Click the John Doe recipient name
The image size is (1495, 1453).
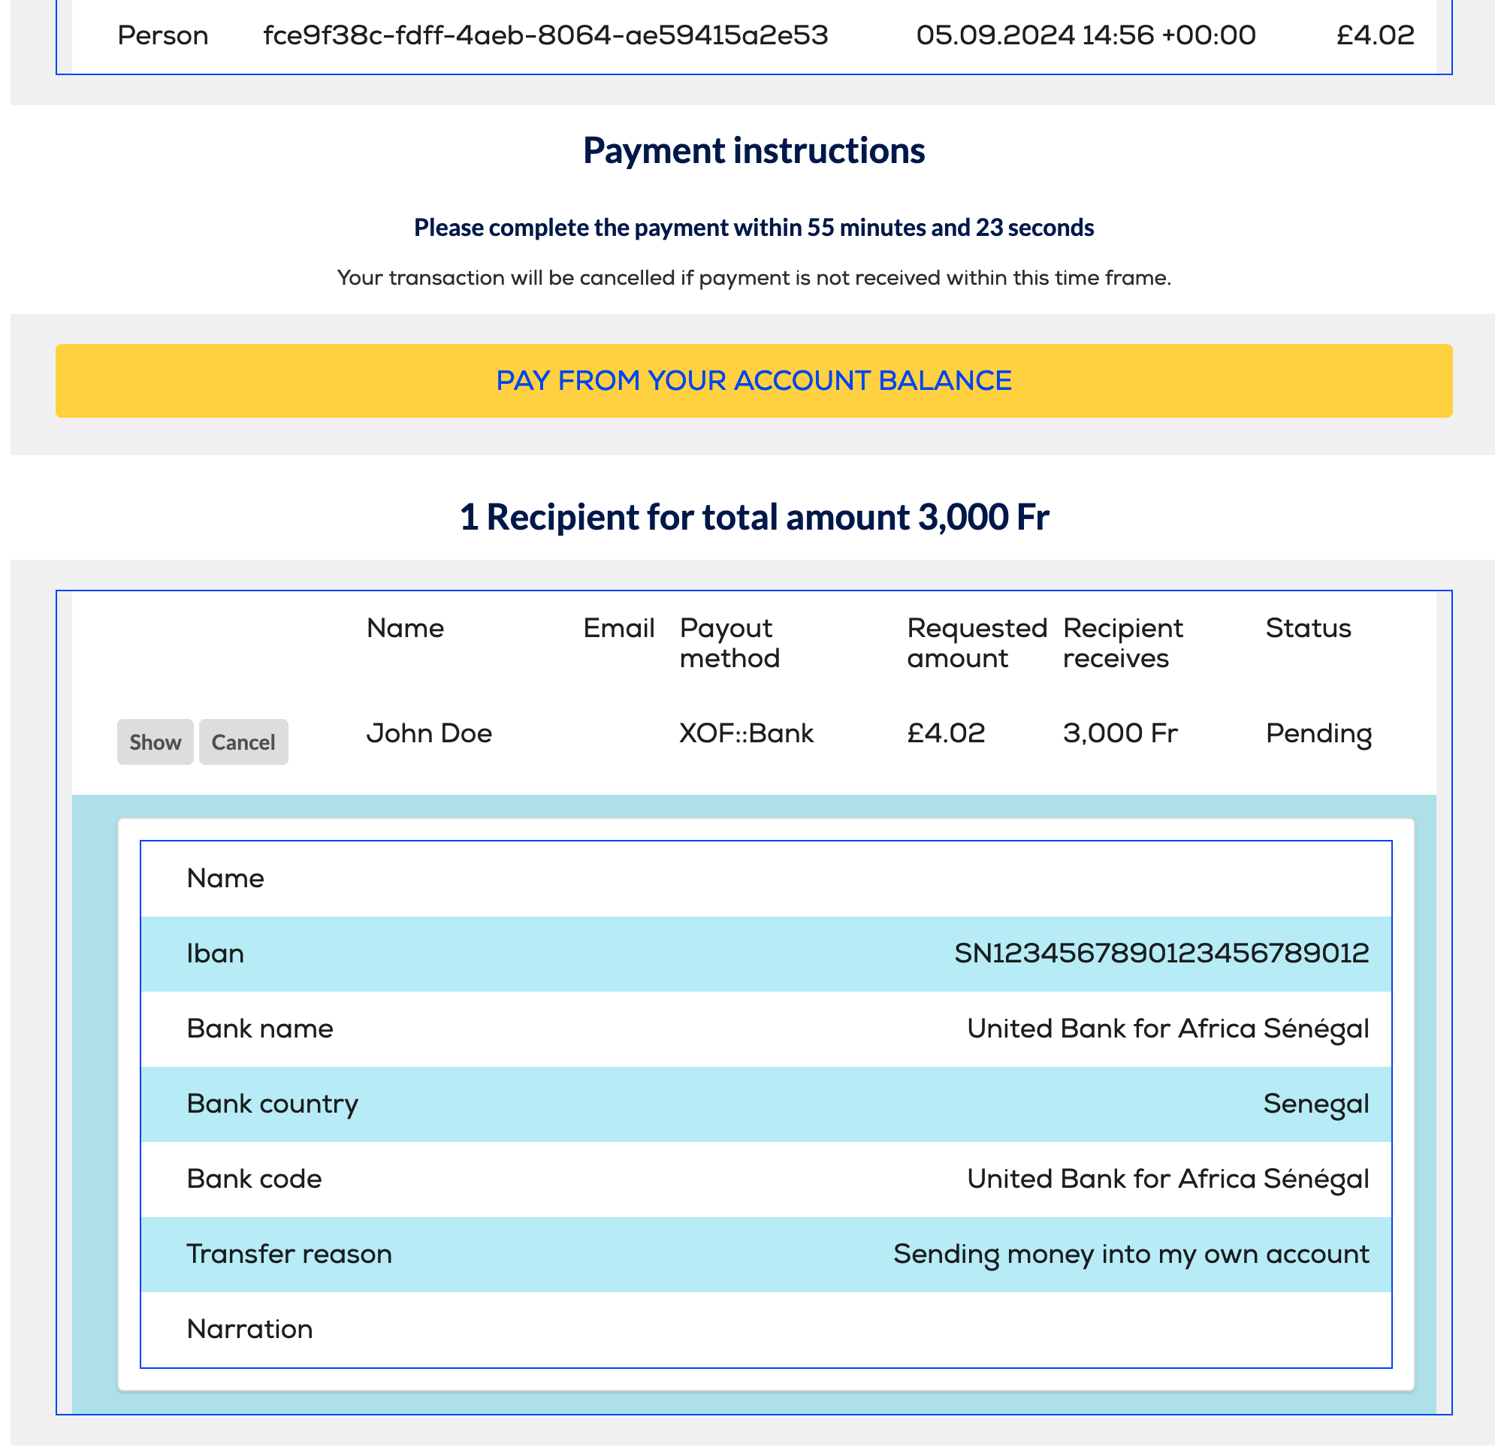tap(429, 733)
